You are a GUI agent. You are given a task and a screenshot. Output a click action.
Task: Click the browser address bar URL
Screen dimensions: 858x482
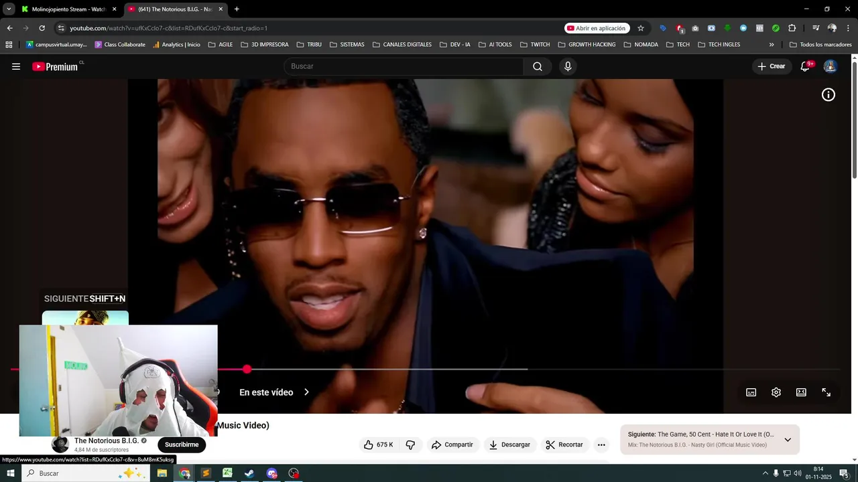[x=169, y=28]
